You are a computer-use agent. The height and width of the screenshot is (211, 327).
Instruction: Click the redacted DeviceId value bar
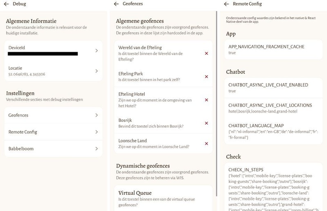[x=43, y=54]
